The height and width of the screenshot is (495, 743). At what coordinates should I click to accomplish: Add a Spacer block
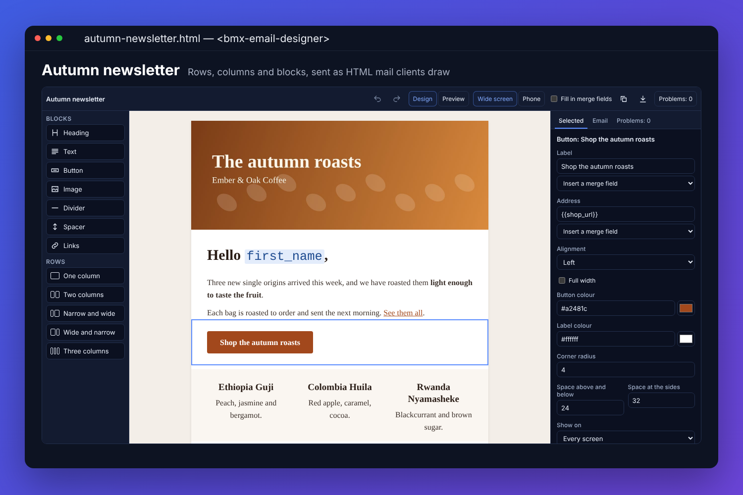(x=85, y=227)
